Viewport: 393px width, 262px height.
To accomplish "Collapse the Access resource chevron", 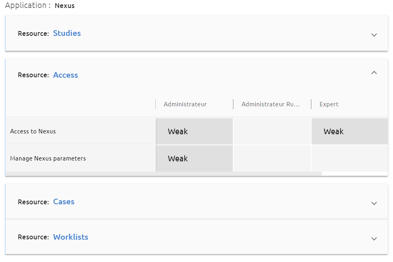I will (374, 73).
